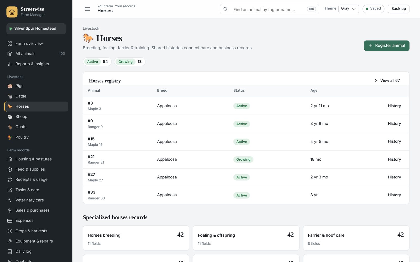
Task: Click Sales & purchases dollar icon
Action: [x=10, y=210]
